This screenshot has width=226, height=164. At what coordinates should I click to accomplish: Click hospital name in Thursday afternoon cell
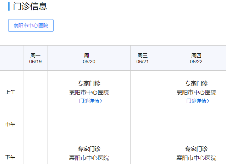click(x=196, y=158)
